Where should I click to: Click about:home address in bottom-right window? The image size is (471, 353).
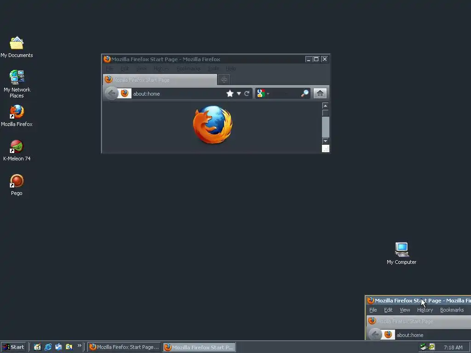point(410,335)
